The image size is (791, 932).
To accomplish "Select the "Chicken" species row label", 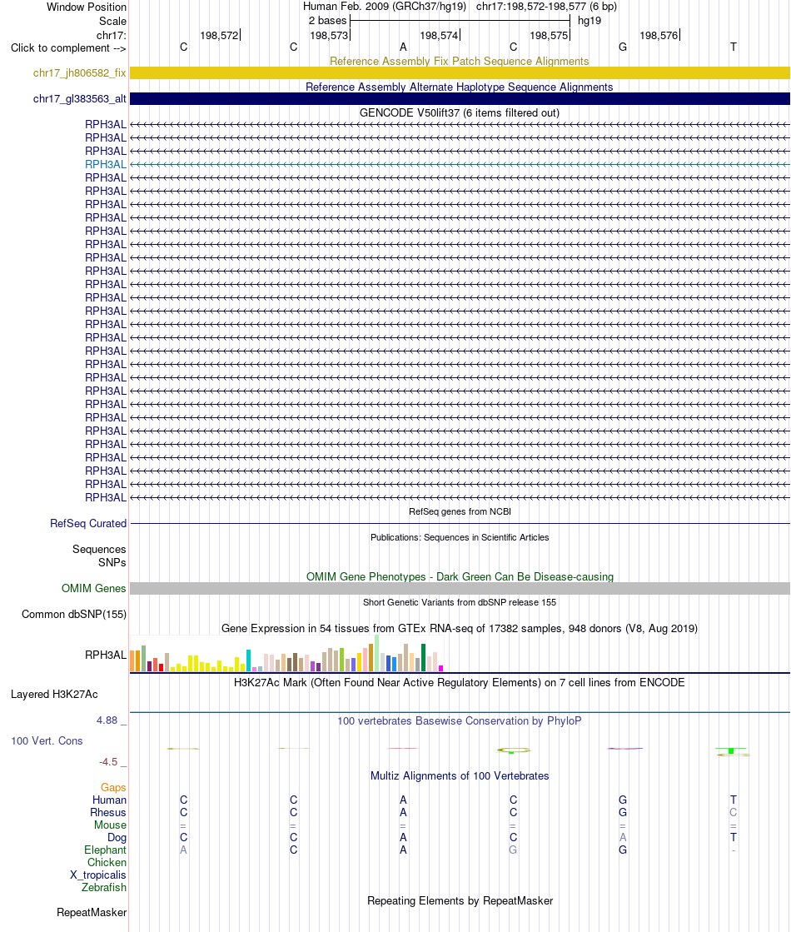I will point(107,862).
